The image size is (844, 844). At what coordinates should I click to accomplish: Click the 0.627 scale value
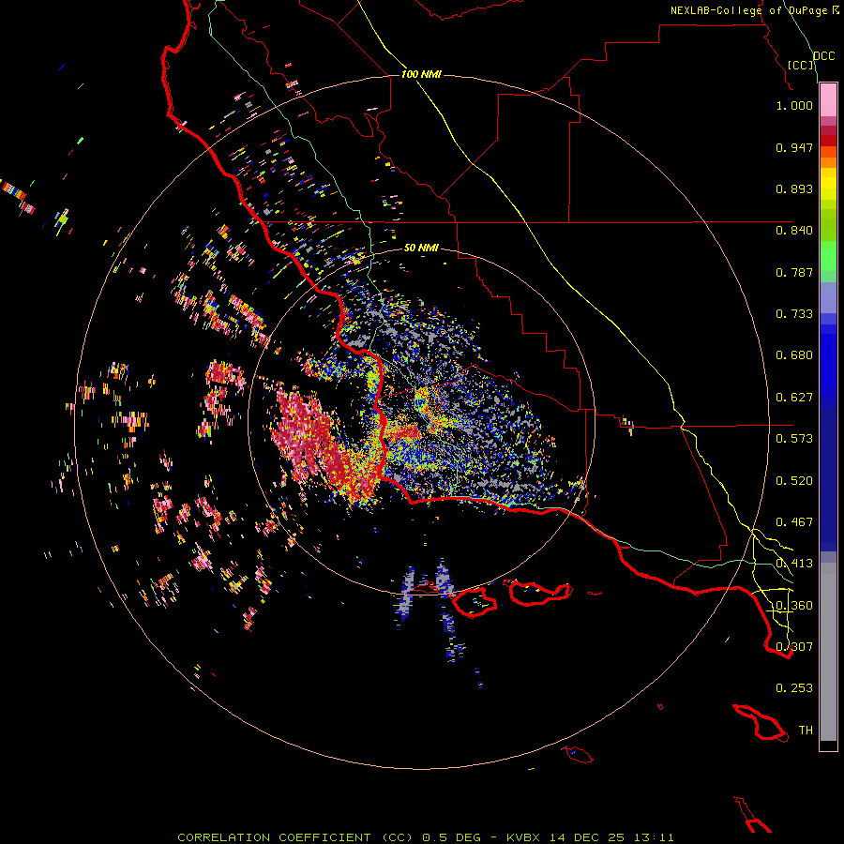794,398
